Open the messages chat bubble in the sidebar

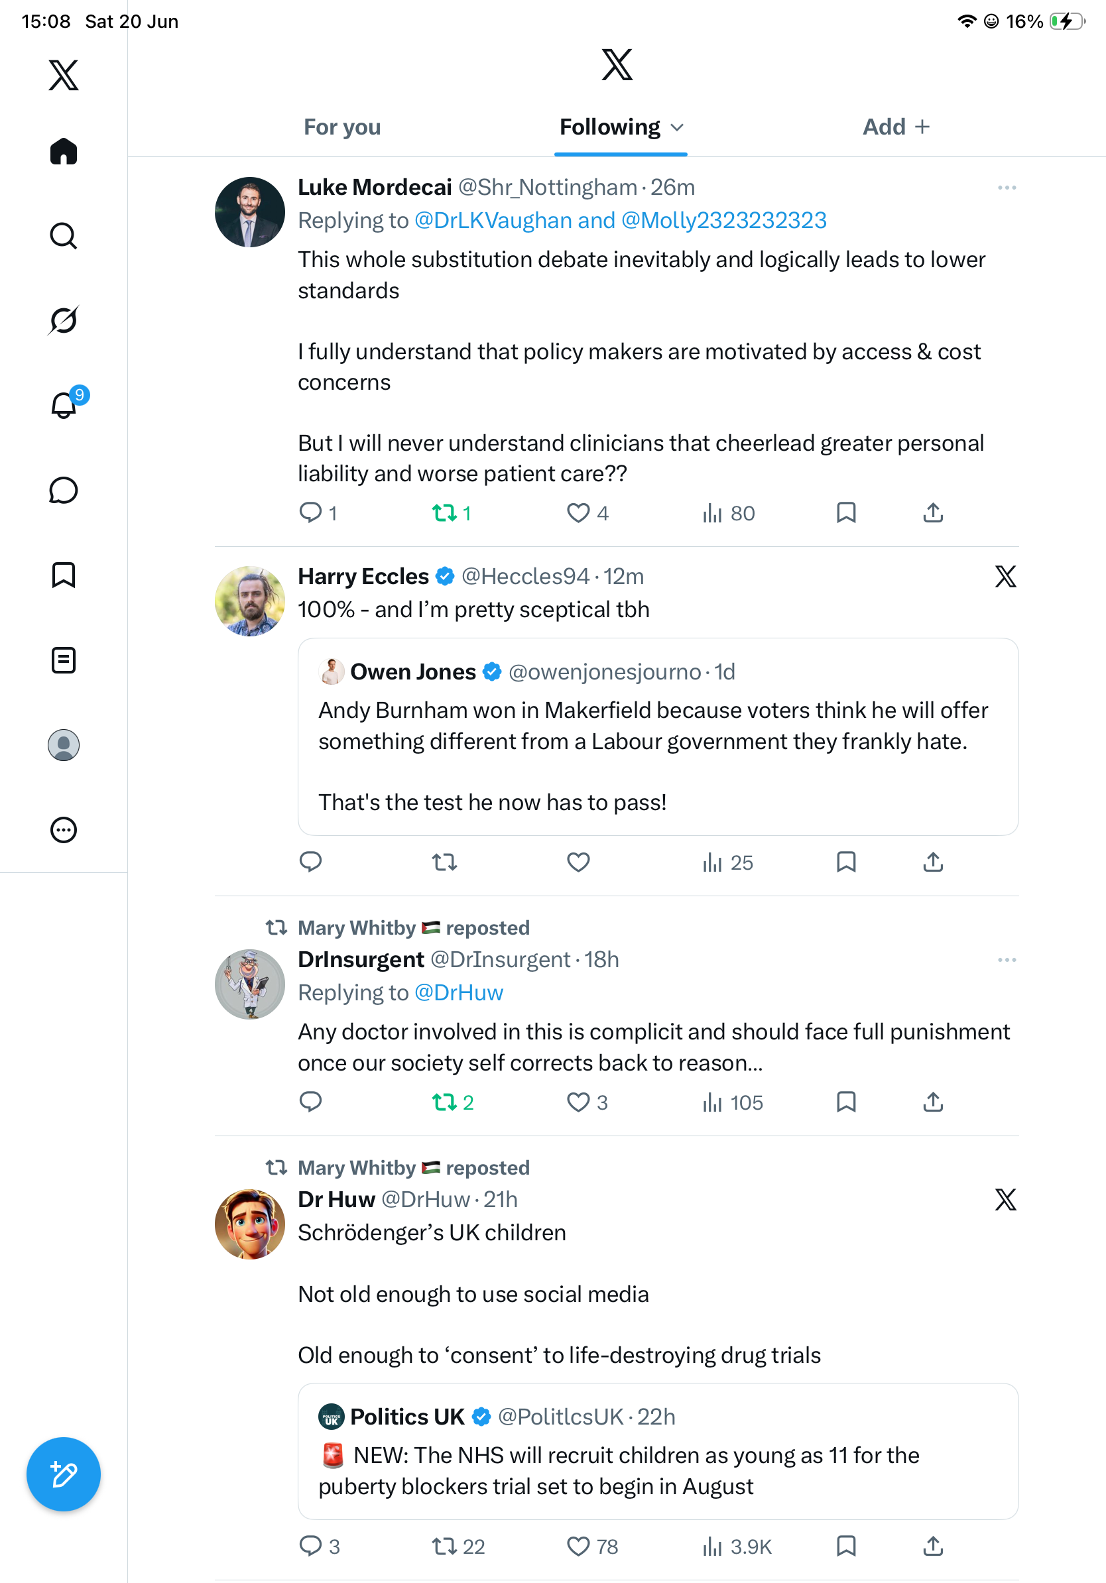coord(64,490)
